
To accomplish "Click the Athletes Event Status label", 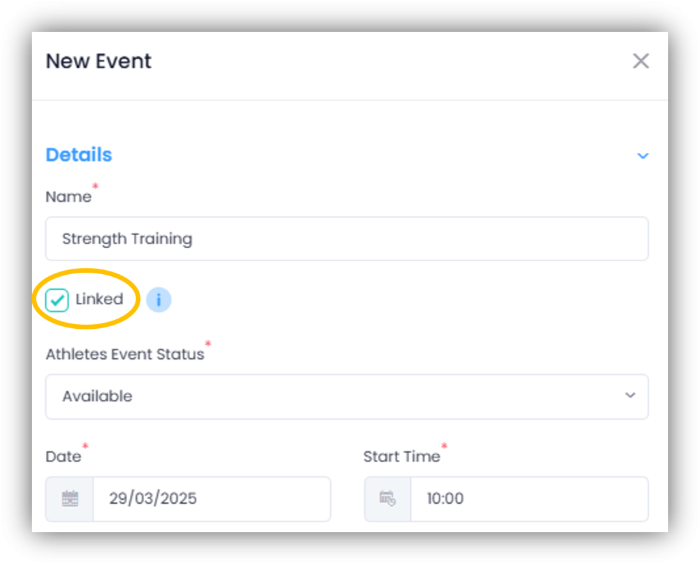I will click(125, 354).
